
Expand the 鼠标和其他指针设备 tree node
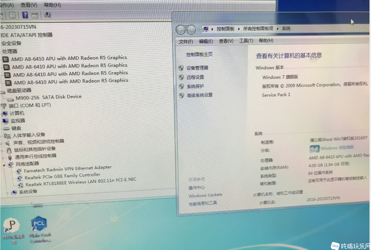click(3, 151)
